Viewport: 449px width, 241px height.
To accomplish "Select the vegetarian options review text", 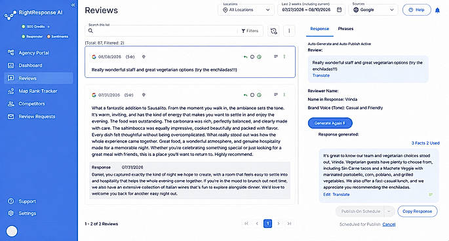I will coord(165,70).
